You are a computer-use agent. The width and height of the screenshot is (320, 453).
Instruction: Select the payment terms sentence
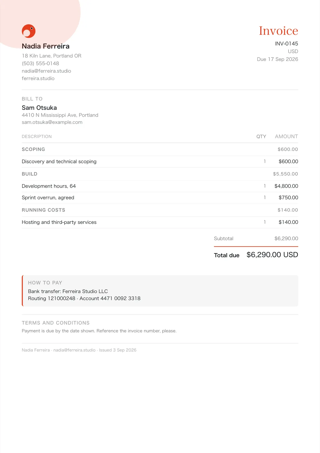99,331
